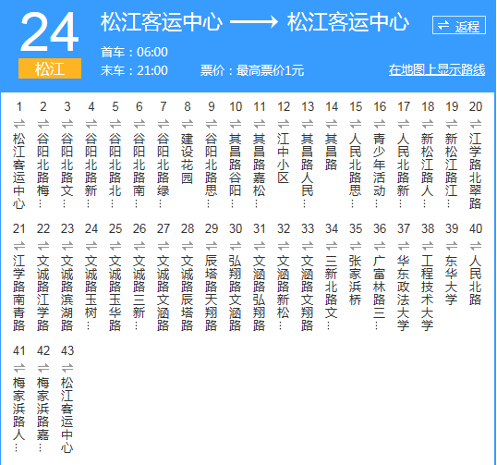Select stop 21 江学路南青路
The height and width of the screenshot is (465, 497).
tap(19, 293)
